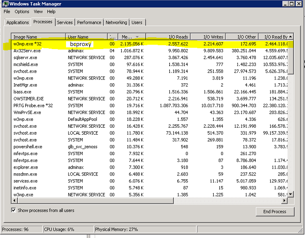Select w3wp.exe run by DefaultAppPool
The width and height of the screenshot is (305, 238).
[x=149, y=119]
